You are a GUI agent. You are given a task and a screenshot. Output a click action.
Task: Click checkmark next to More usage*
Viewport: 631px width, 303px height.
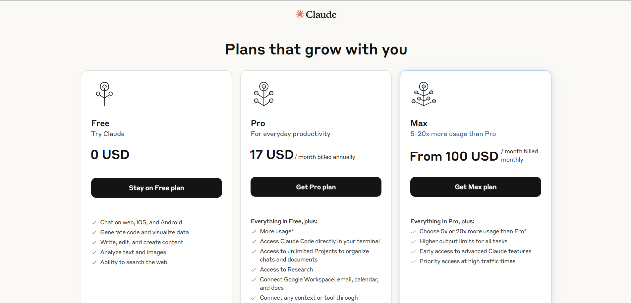point(254,232)
